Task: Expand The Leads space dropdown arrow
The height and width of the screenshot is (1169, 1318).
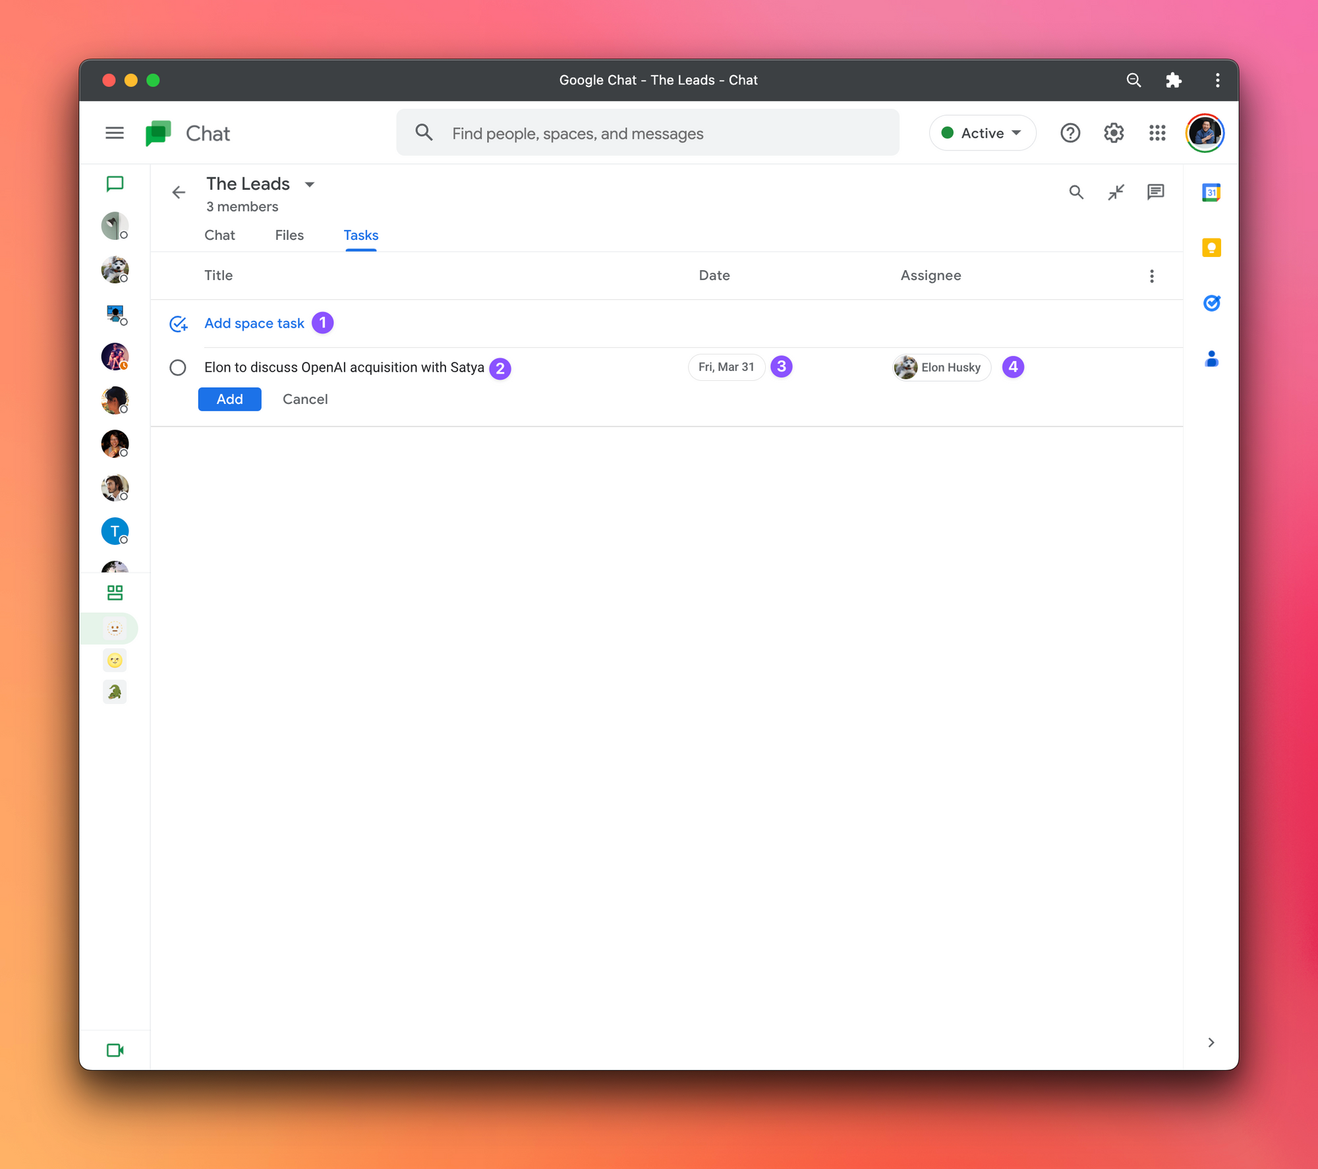Action: click(x=310, y=185)
